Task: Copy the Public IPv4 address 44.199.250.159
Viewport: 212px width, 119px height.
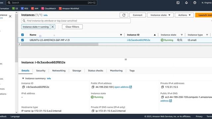Action: pyautogui.click(x=93, y=87)
